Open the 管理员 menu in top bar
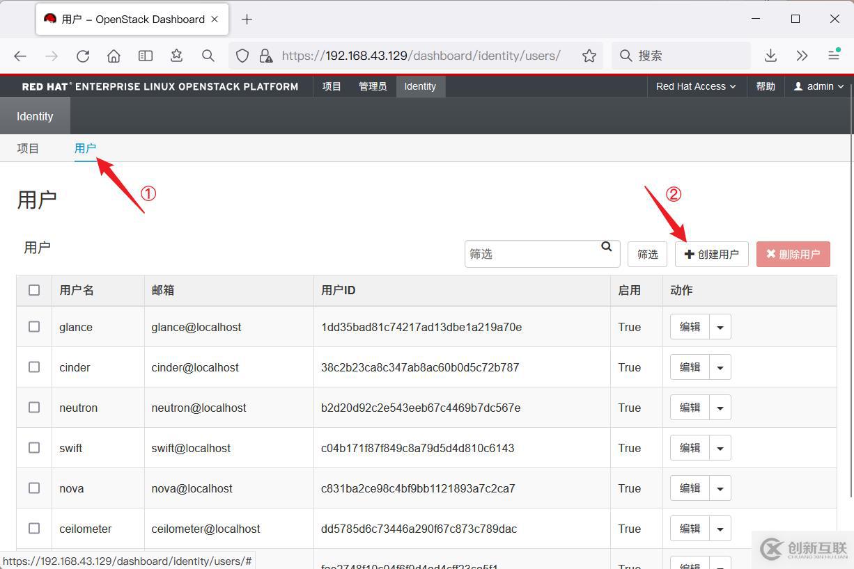This screenshot has height=569, width=854. coord(373,86)
